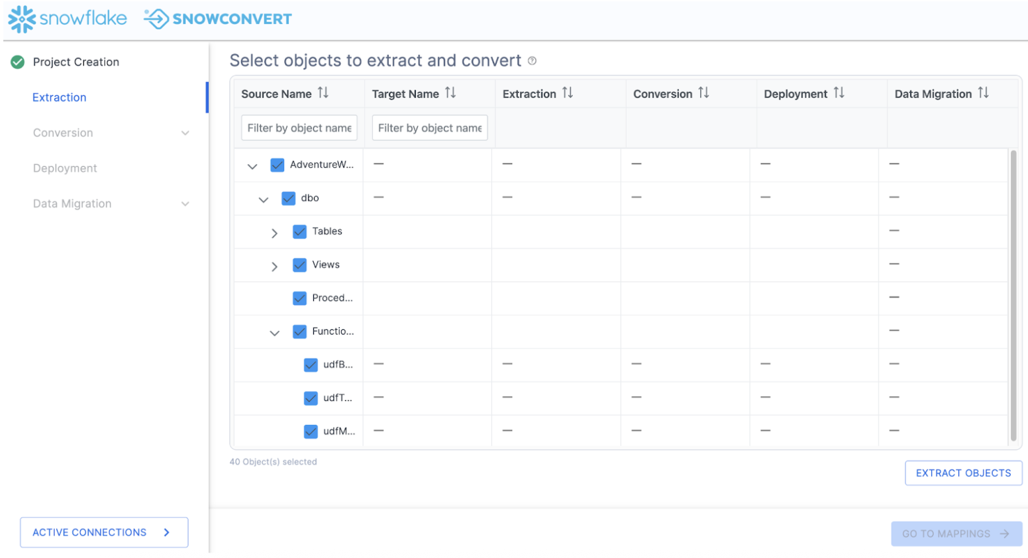Uncheck the AdventureWorks database checkbox
1028x558 pixels.
pos(278,165)
